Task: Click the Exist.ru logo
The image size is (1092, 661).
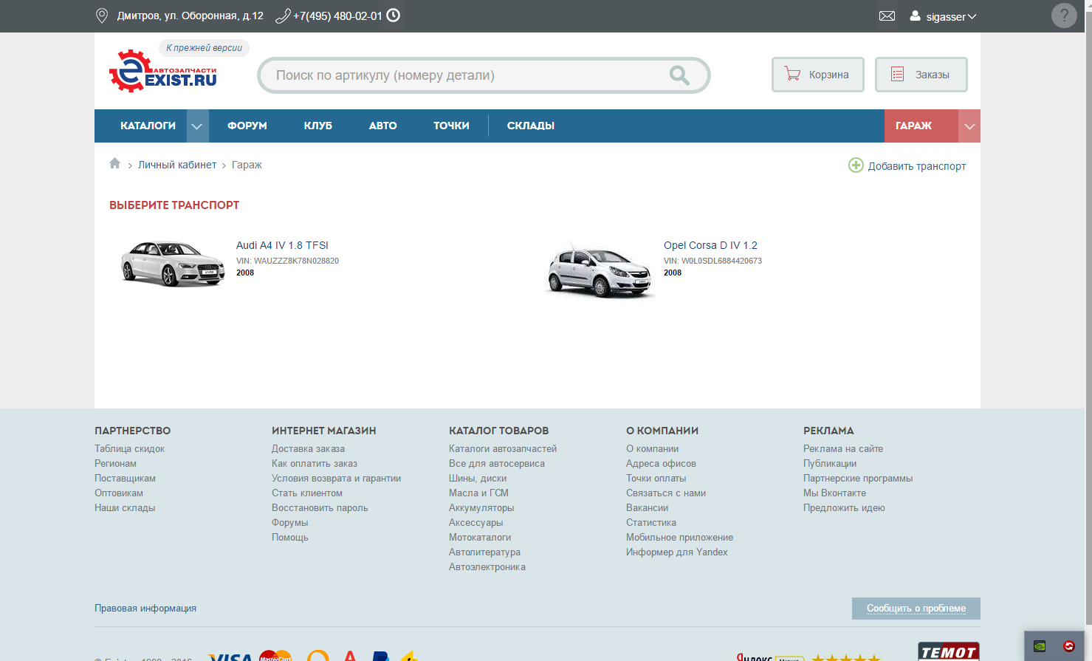Action: [163, 71]
